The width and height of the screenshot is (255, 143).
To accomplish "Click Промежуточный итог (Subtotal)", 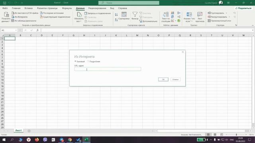I will (220, 21).
